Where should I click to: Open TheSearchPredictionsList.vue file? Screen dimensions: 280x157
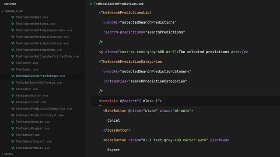pos(40,115)
